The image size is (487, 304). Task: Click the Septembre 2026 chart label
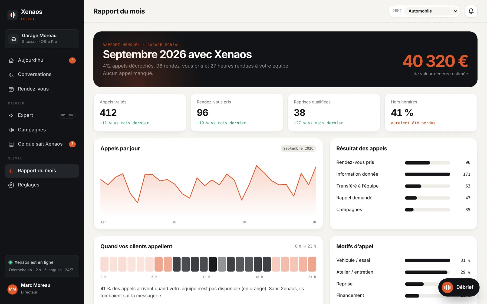(298, 149)
